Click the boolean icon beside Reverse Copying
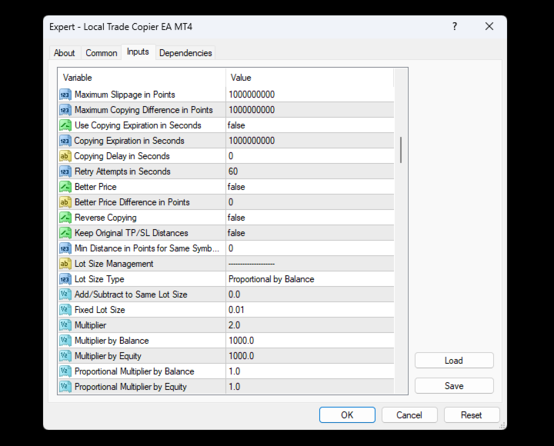554x446 pixels. point(65,218)
